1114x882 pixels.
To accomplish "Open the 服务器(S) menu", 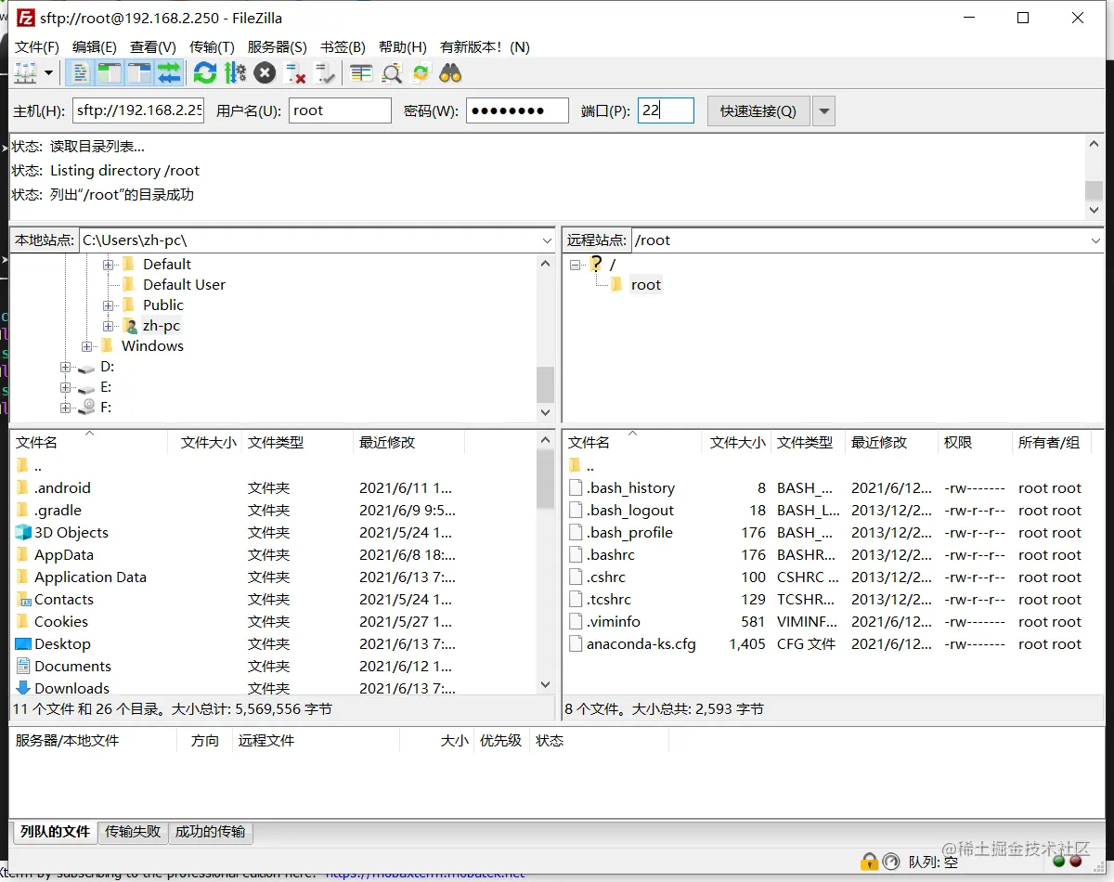I will [277, 46].
